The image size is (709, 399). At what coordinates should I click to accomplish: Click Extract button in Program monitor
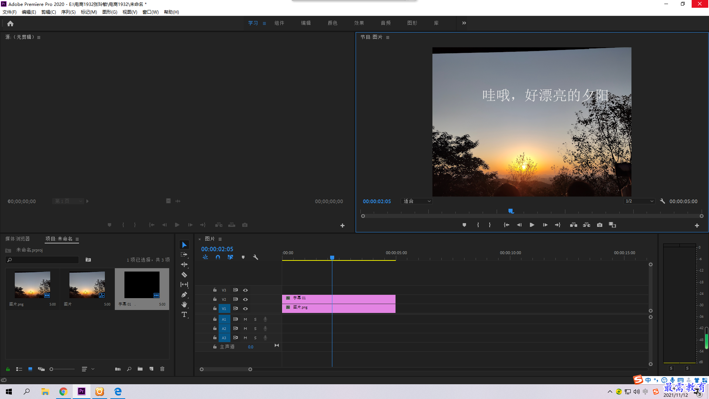point(586,225)
